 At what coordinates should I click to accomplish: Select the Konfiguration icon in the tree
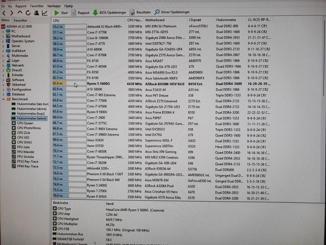point(8,89)
